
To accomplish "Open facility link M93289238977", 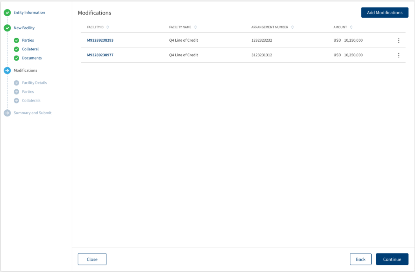I will click(100, 55).
